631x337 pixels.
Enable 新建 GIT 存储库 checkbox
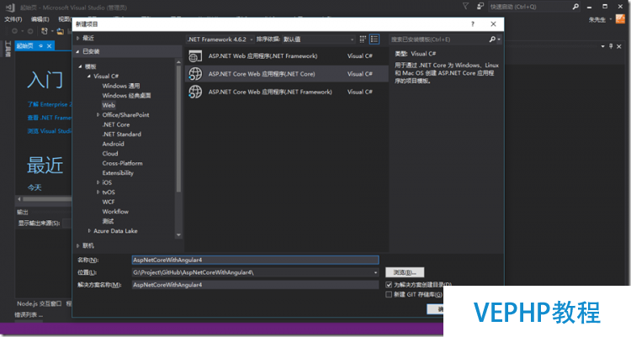389,294
